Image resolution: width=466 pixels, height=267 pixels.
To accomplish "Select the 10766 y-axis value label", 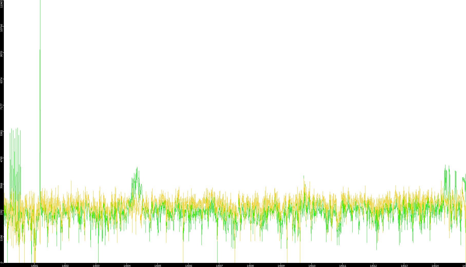I will 2,27.
